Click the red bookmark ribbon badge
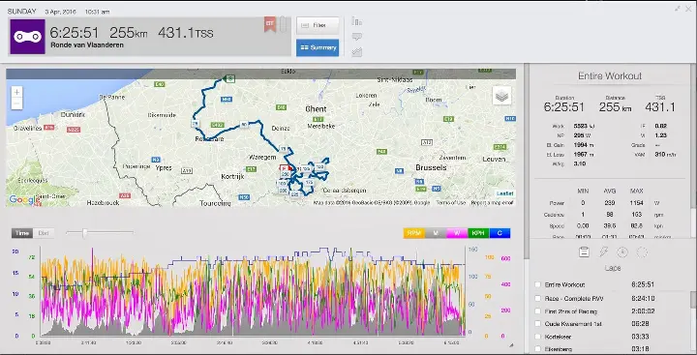The width and height of the screenshot is (697, 355). (270, 24)
